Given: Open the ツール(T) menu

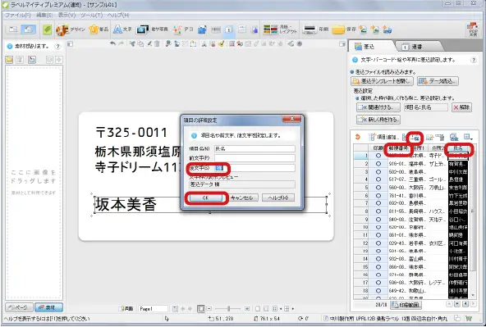Looking at the screenshot, I should click(x=92, y=15).
